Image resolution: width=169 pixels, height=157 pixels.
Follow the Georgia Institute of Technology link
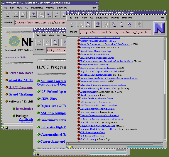pyautogui.click(x=94, y=64)
